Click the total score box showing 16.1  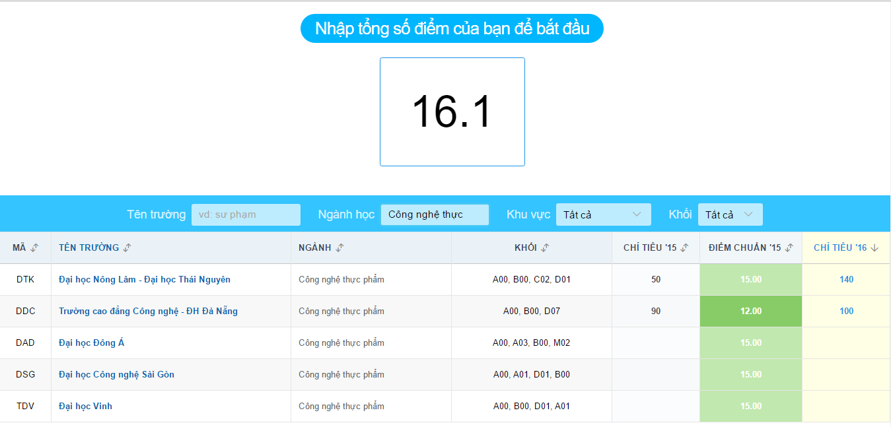click(x=452, y=112)
